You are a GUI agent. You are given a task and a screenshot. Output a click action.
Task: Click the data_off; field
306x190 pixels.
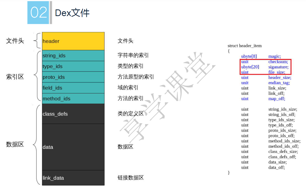click(277, 168)
